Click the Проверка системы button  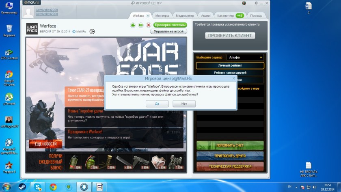click(x=170, y=25)
